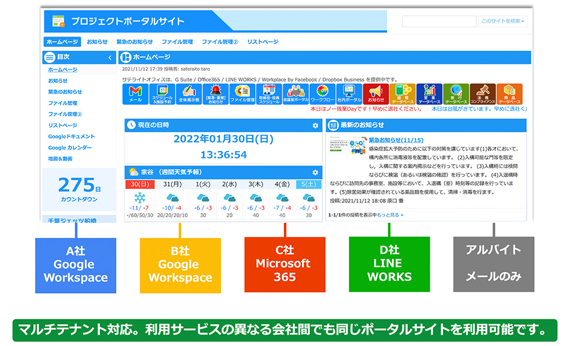
Task: Open the 現在の日時 gadget settings gear
Action: pos(315,125)
